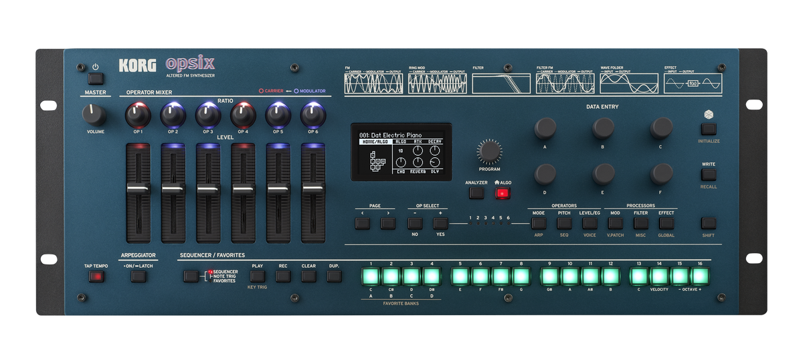
Task: Click the OP 1 ratio knob
Action: coord(138,115)
